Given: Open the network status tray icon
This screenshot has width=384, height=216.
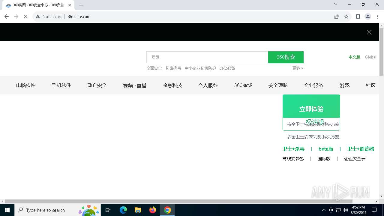Looking at the screenshot, I should pyautogui.click(x=338, y=210).
